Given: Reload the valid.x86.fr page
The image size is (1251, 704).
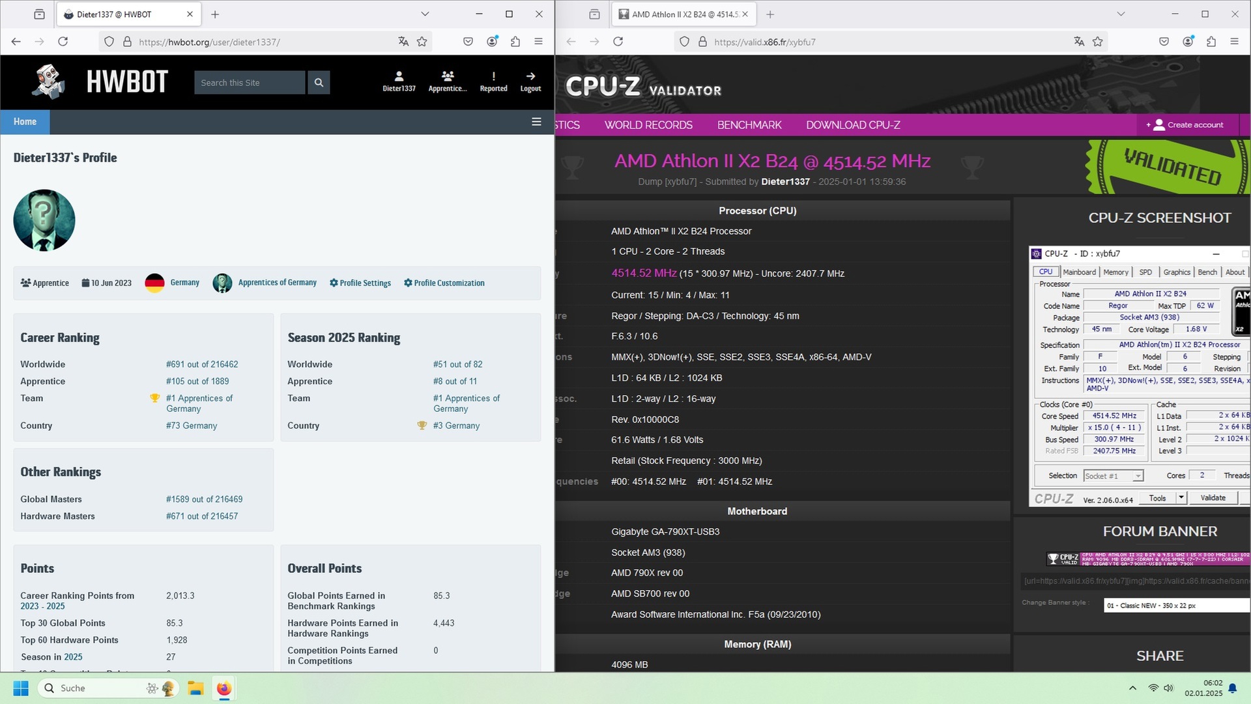Looking at the screenshot, I should (618, 42).
